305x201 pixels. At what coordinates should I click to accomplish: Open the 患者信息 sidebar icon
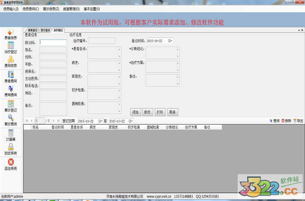[x=11, y=34]
